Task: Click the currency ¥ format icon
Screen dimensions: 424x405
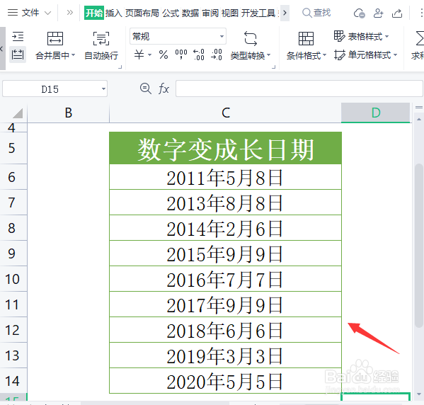Action: [139, 55]
